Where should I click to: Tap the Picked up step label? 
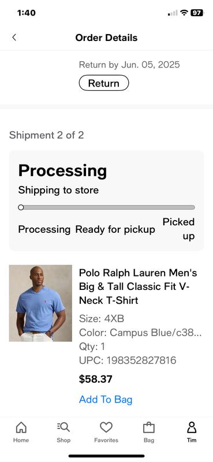coord(178,229)
